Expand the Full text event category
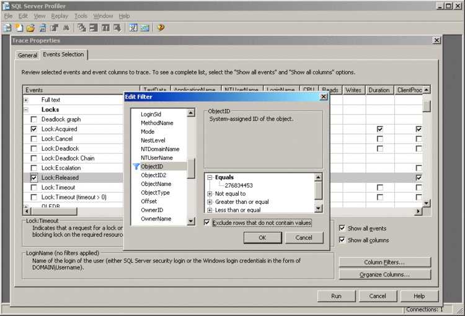This screenshot has width=465, height=316. (26, 100)
